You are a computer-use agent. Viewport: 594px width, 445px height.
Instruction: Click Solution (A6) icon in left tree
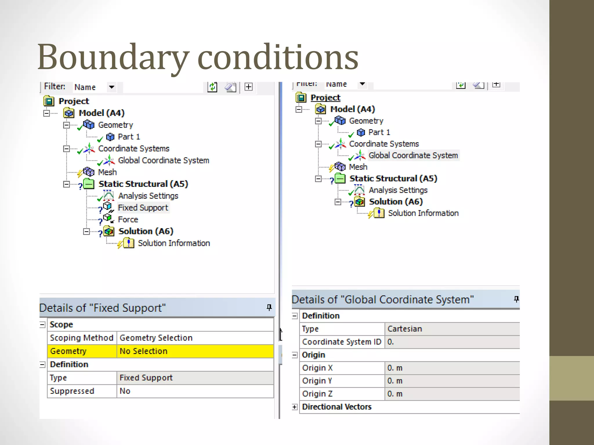109,231
